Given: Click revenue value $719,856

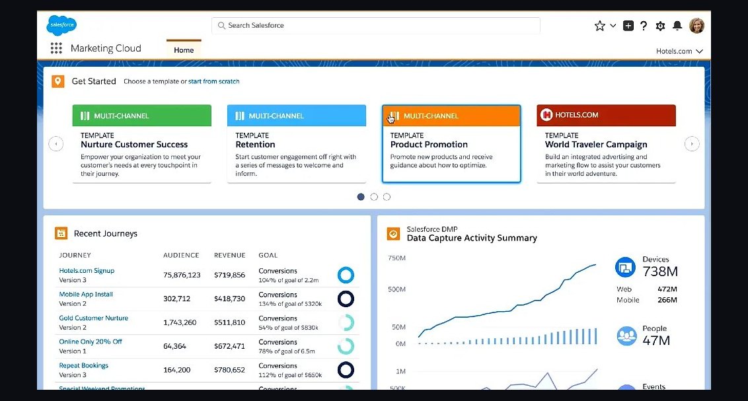Looking at the screenshot, I should click(x=229, y=275).
